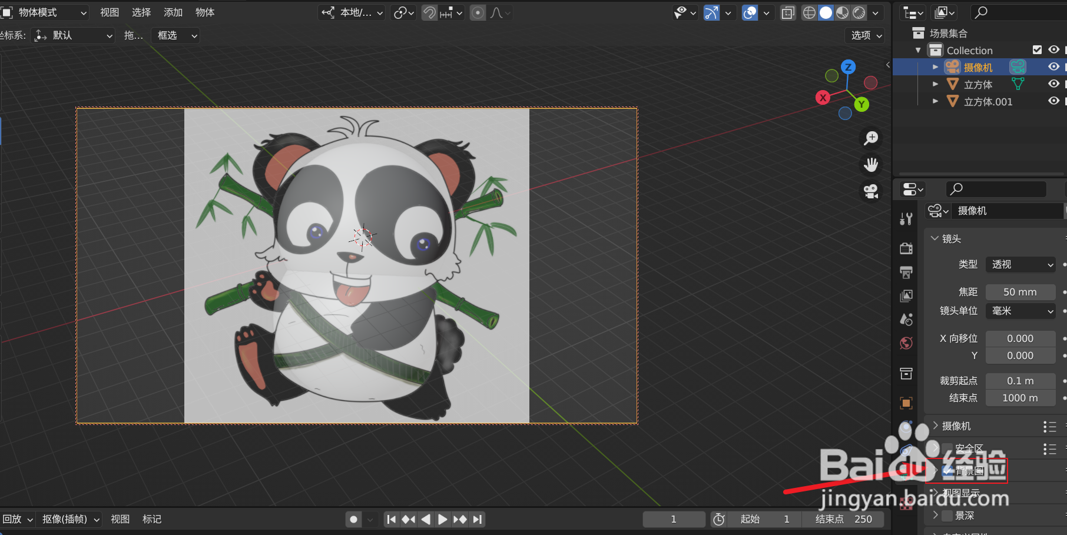Screen dimensions: 1067x535
Task: Switch to material preview shading
Action: (x=843, y=12)
